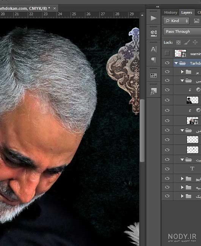Open the Styles fx panel icon
Image resolution: width=201 pixels, height=246 pixels.
[x=153, y=91]
